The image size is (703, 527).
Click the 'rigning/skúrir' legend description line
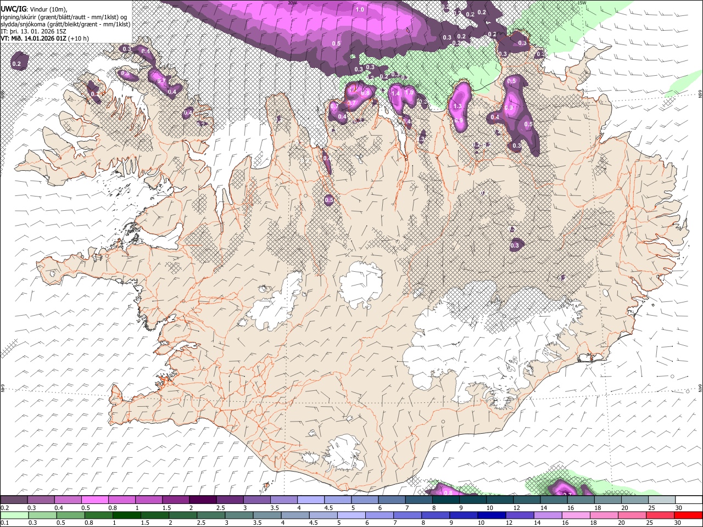[x=64, y=17]
